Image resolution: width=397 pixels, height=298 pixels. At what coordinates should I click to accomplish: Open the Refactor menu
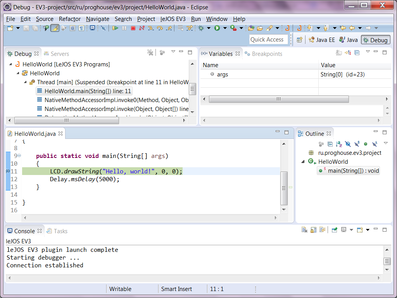coord(70,19)
